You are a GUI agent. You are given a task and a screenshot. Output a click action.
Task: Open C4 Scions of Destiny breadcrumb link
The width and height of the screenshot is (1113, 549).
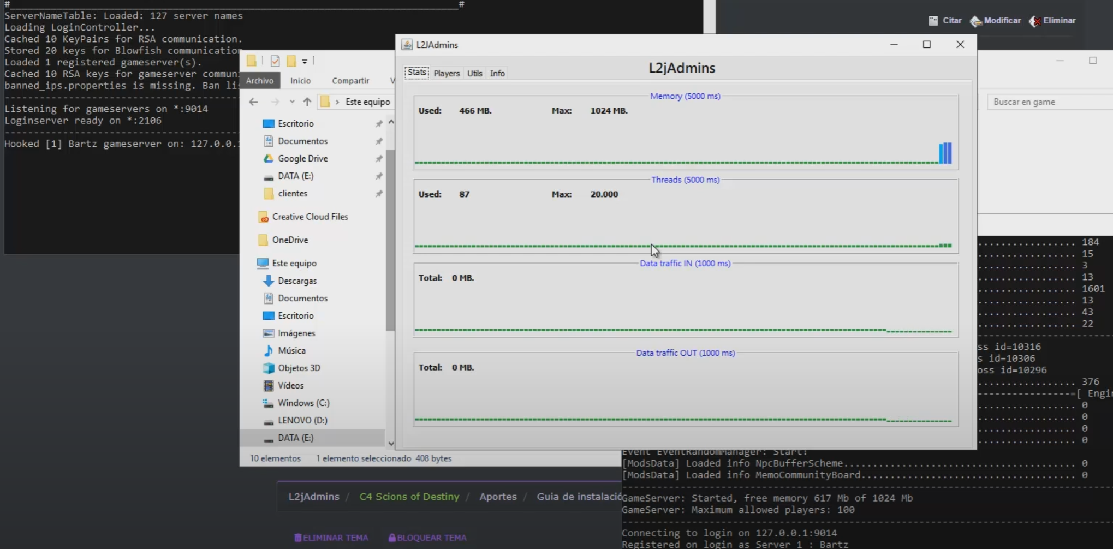pos(409,497)
